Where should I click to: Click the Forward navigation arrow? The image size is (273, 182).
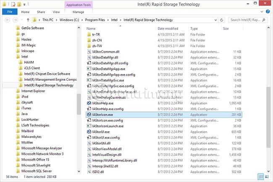point(15,20)
